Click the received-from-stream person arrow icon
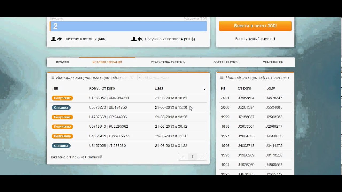The height and width of the screenshot is (192, 342). click(137, 39)
